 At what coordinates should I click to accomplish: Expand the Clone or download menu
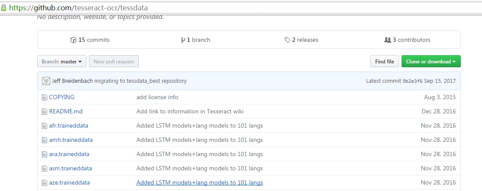(x=431, y=61)
